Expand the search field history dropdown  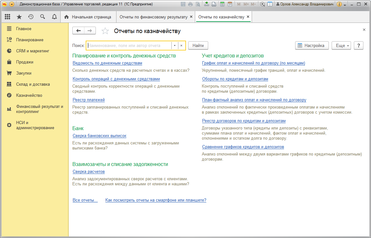coord(175,46)
